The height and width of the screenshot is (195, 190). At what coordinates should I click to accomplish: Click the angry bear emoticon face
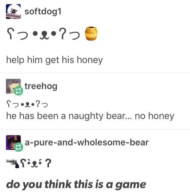(x=36, y=163)
